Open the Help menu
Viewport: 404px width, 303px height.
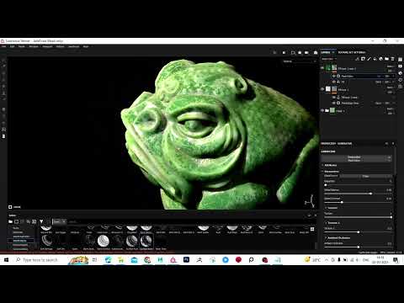point(86,46)
